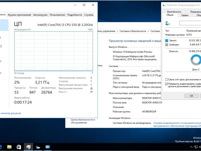The height and width of the screenshot is (151, 201).
Task: Open the 'Сервис' tab in disk properties
Action: click(x=185, y=15)
